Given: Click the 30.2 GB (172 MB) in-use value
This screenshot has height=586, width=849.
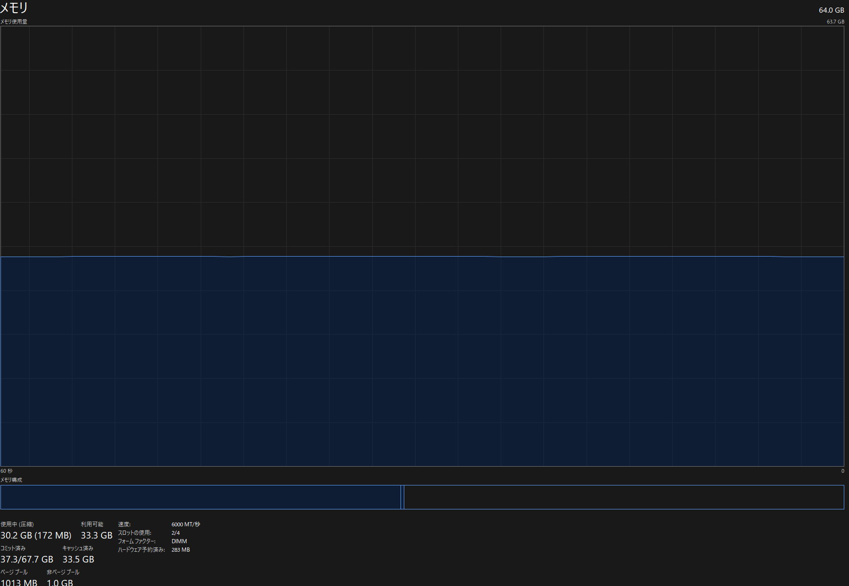Looking at the screenshot, I should pos(36,535).
